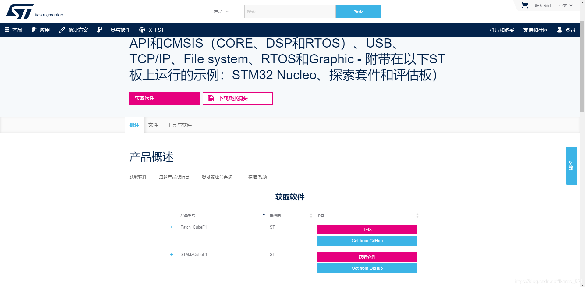Sort table by 供应商 column
The width and height of the screenshot is (585, 287).
click(291, 215)
